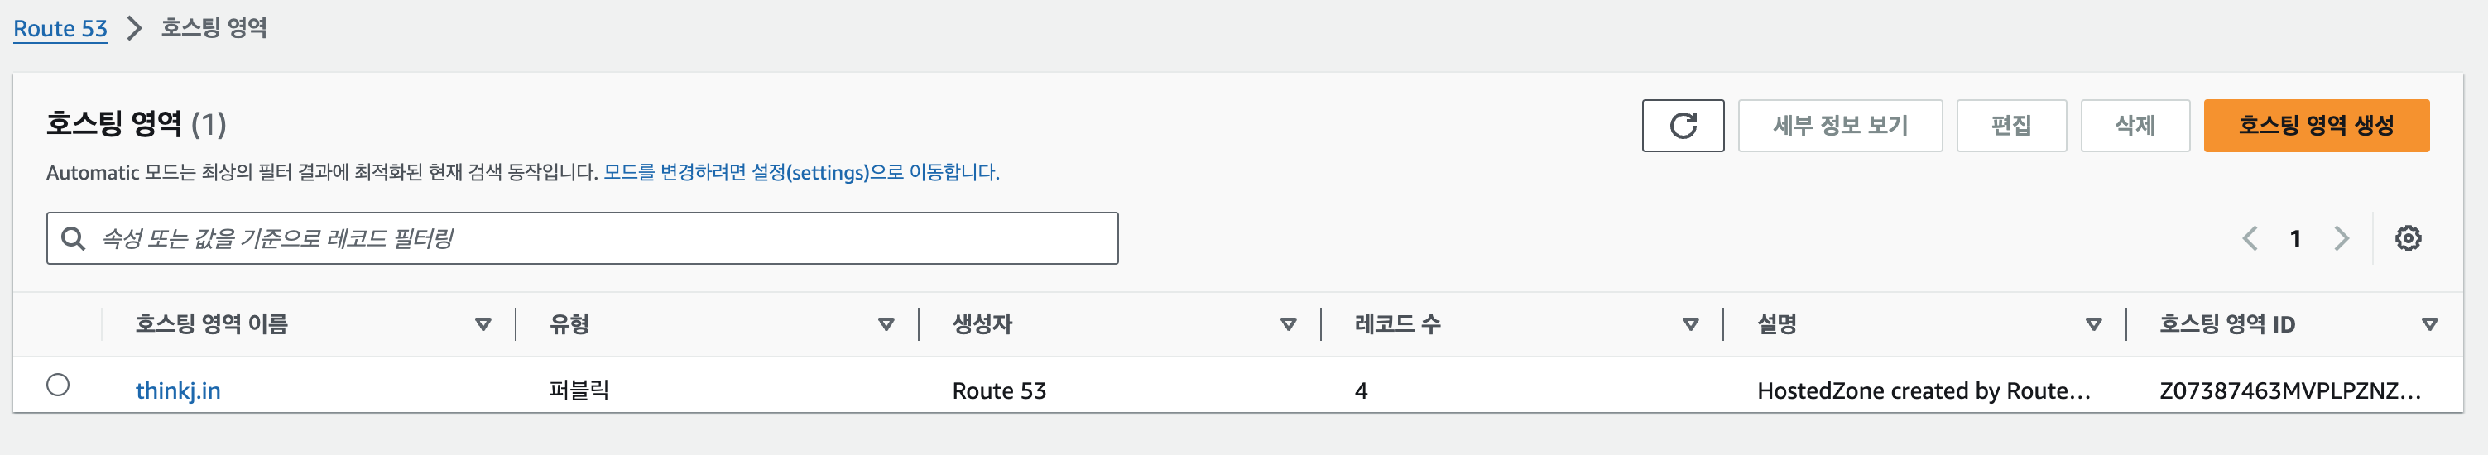Open Route 53 breadcrumb link

[x=60, y=29]
